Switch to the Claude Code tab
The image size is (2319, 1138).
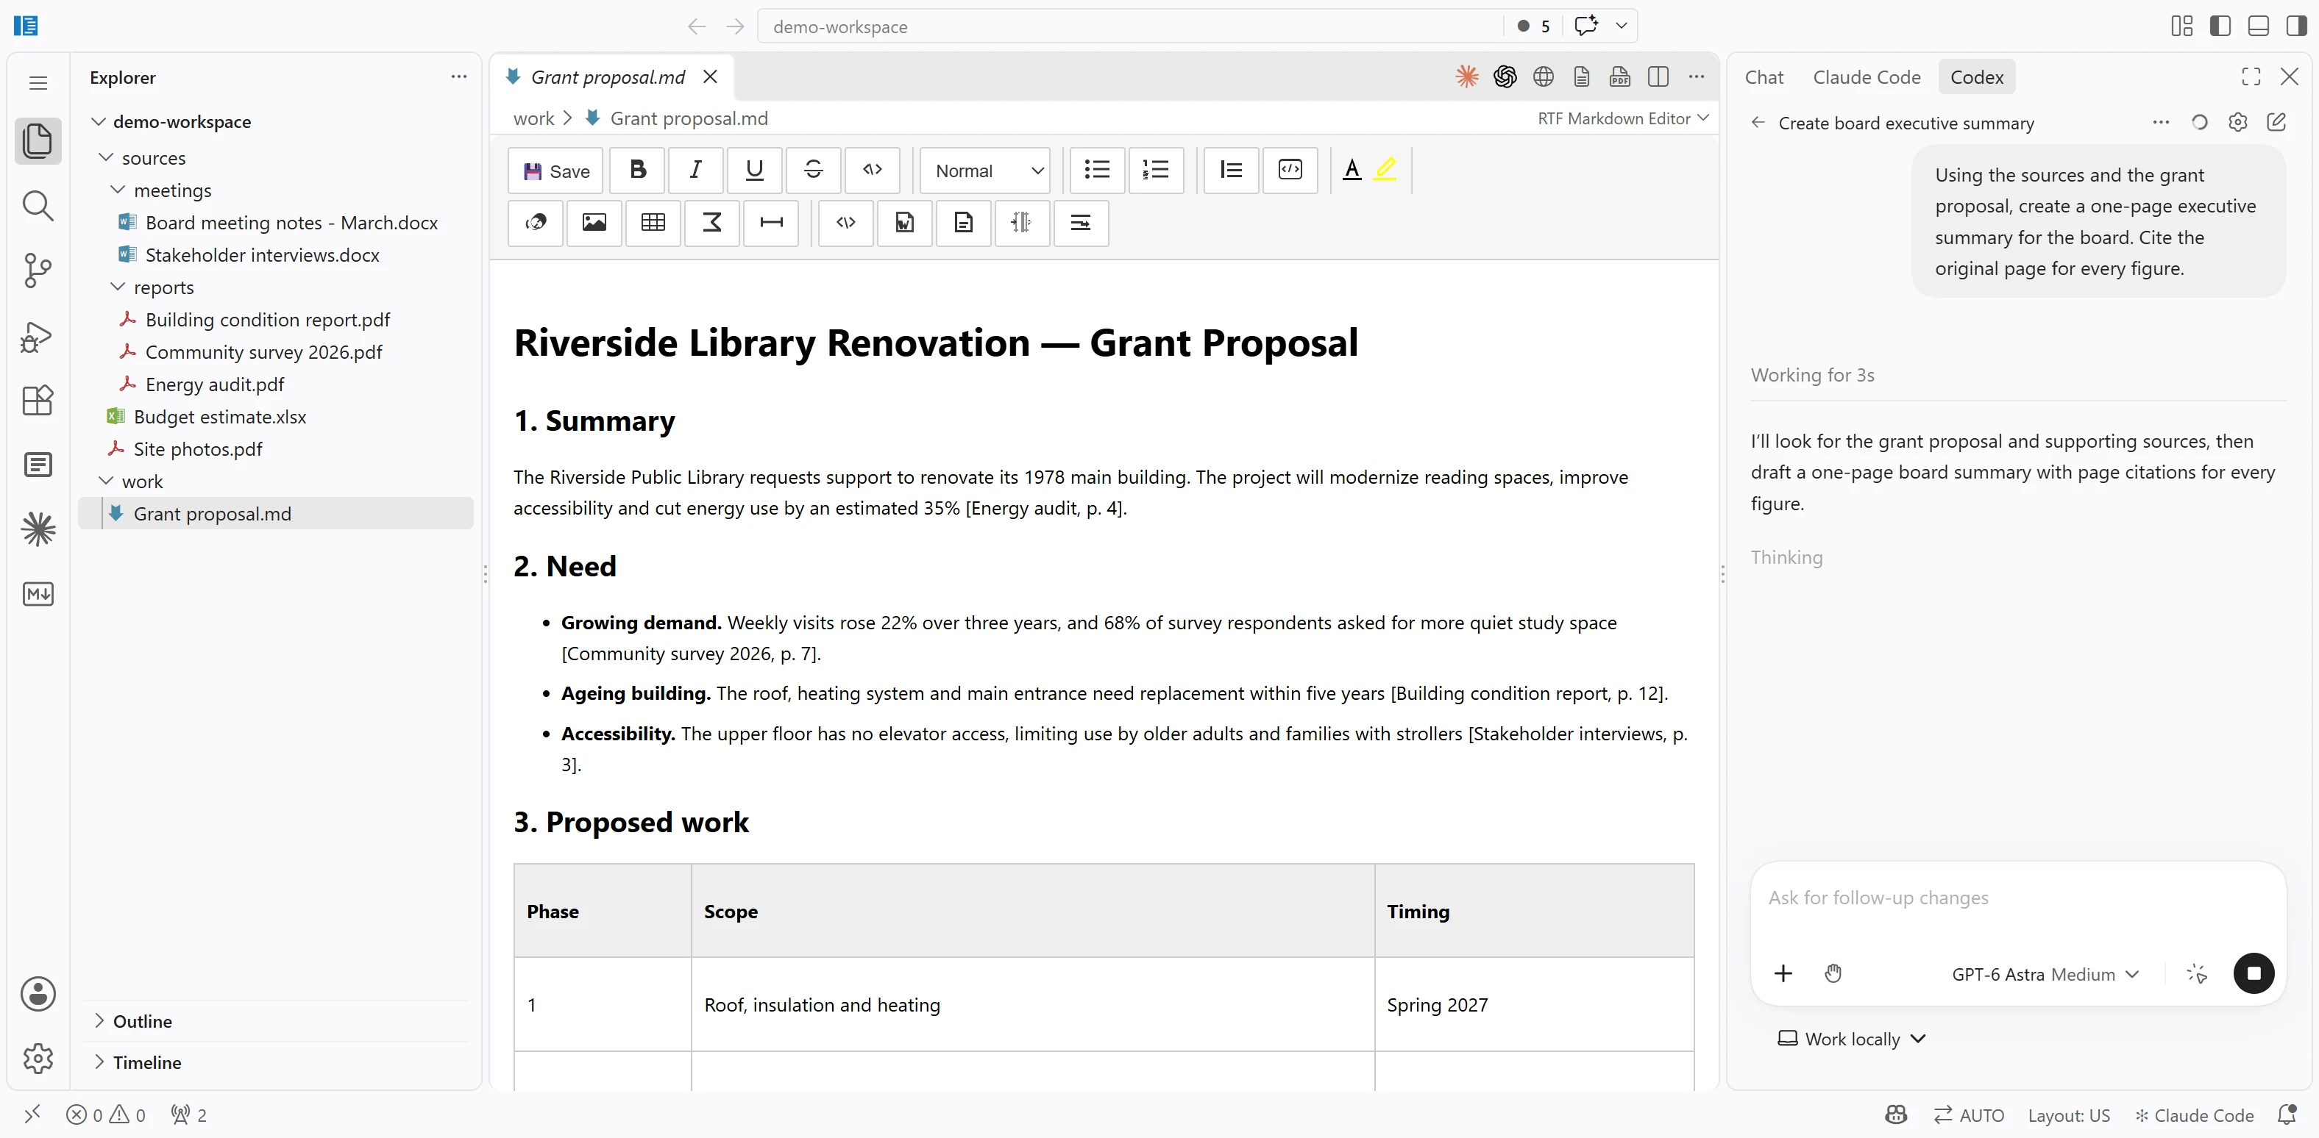point(1867,77)
